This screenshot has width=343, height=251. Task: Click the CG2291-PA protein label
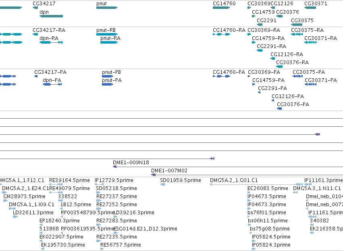point(272,88)
